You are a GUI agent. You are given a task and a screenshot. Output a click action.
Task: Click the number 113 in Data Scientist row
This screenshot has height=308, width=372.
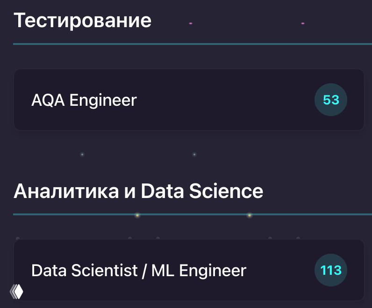[331, 270]
